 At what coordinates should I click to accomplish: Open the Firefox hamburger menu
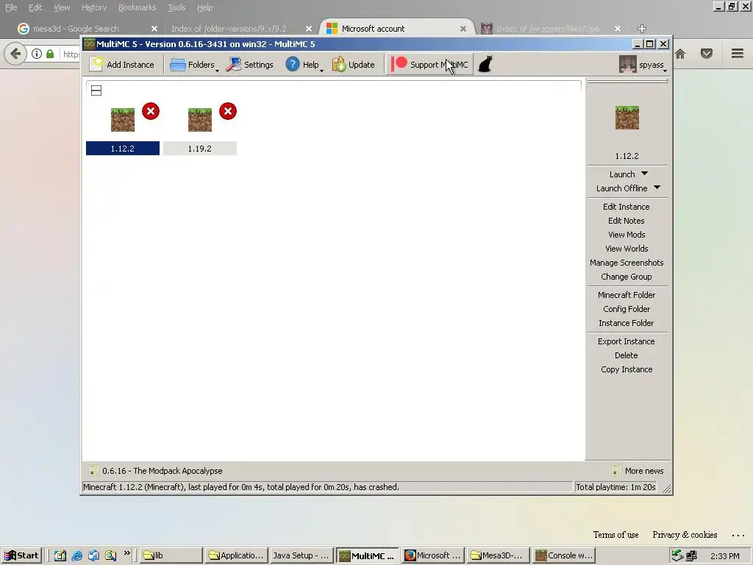pos(738,53)
